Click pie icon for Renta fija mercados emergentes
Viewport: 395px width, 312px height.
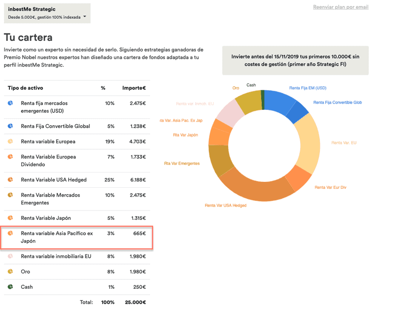[10, 103]
